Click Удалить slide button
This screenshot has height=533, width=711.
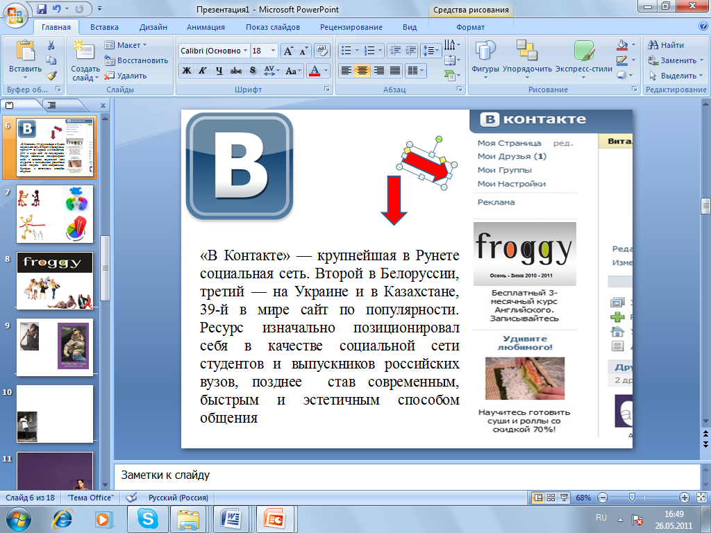pyautogui.click(x=126, y=76)
